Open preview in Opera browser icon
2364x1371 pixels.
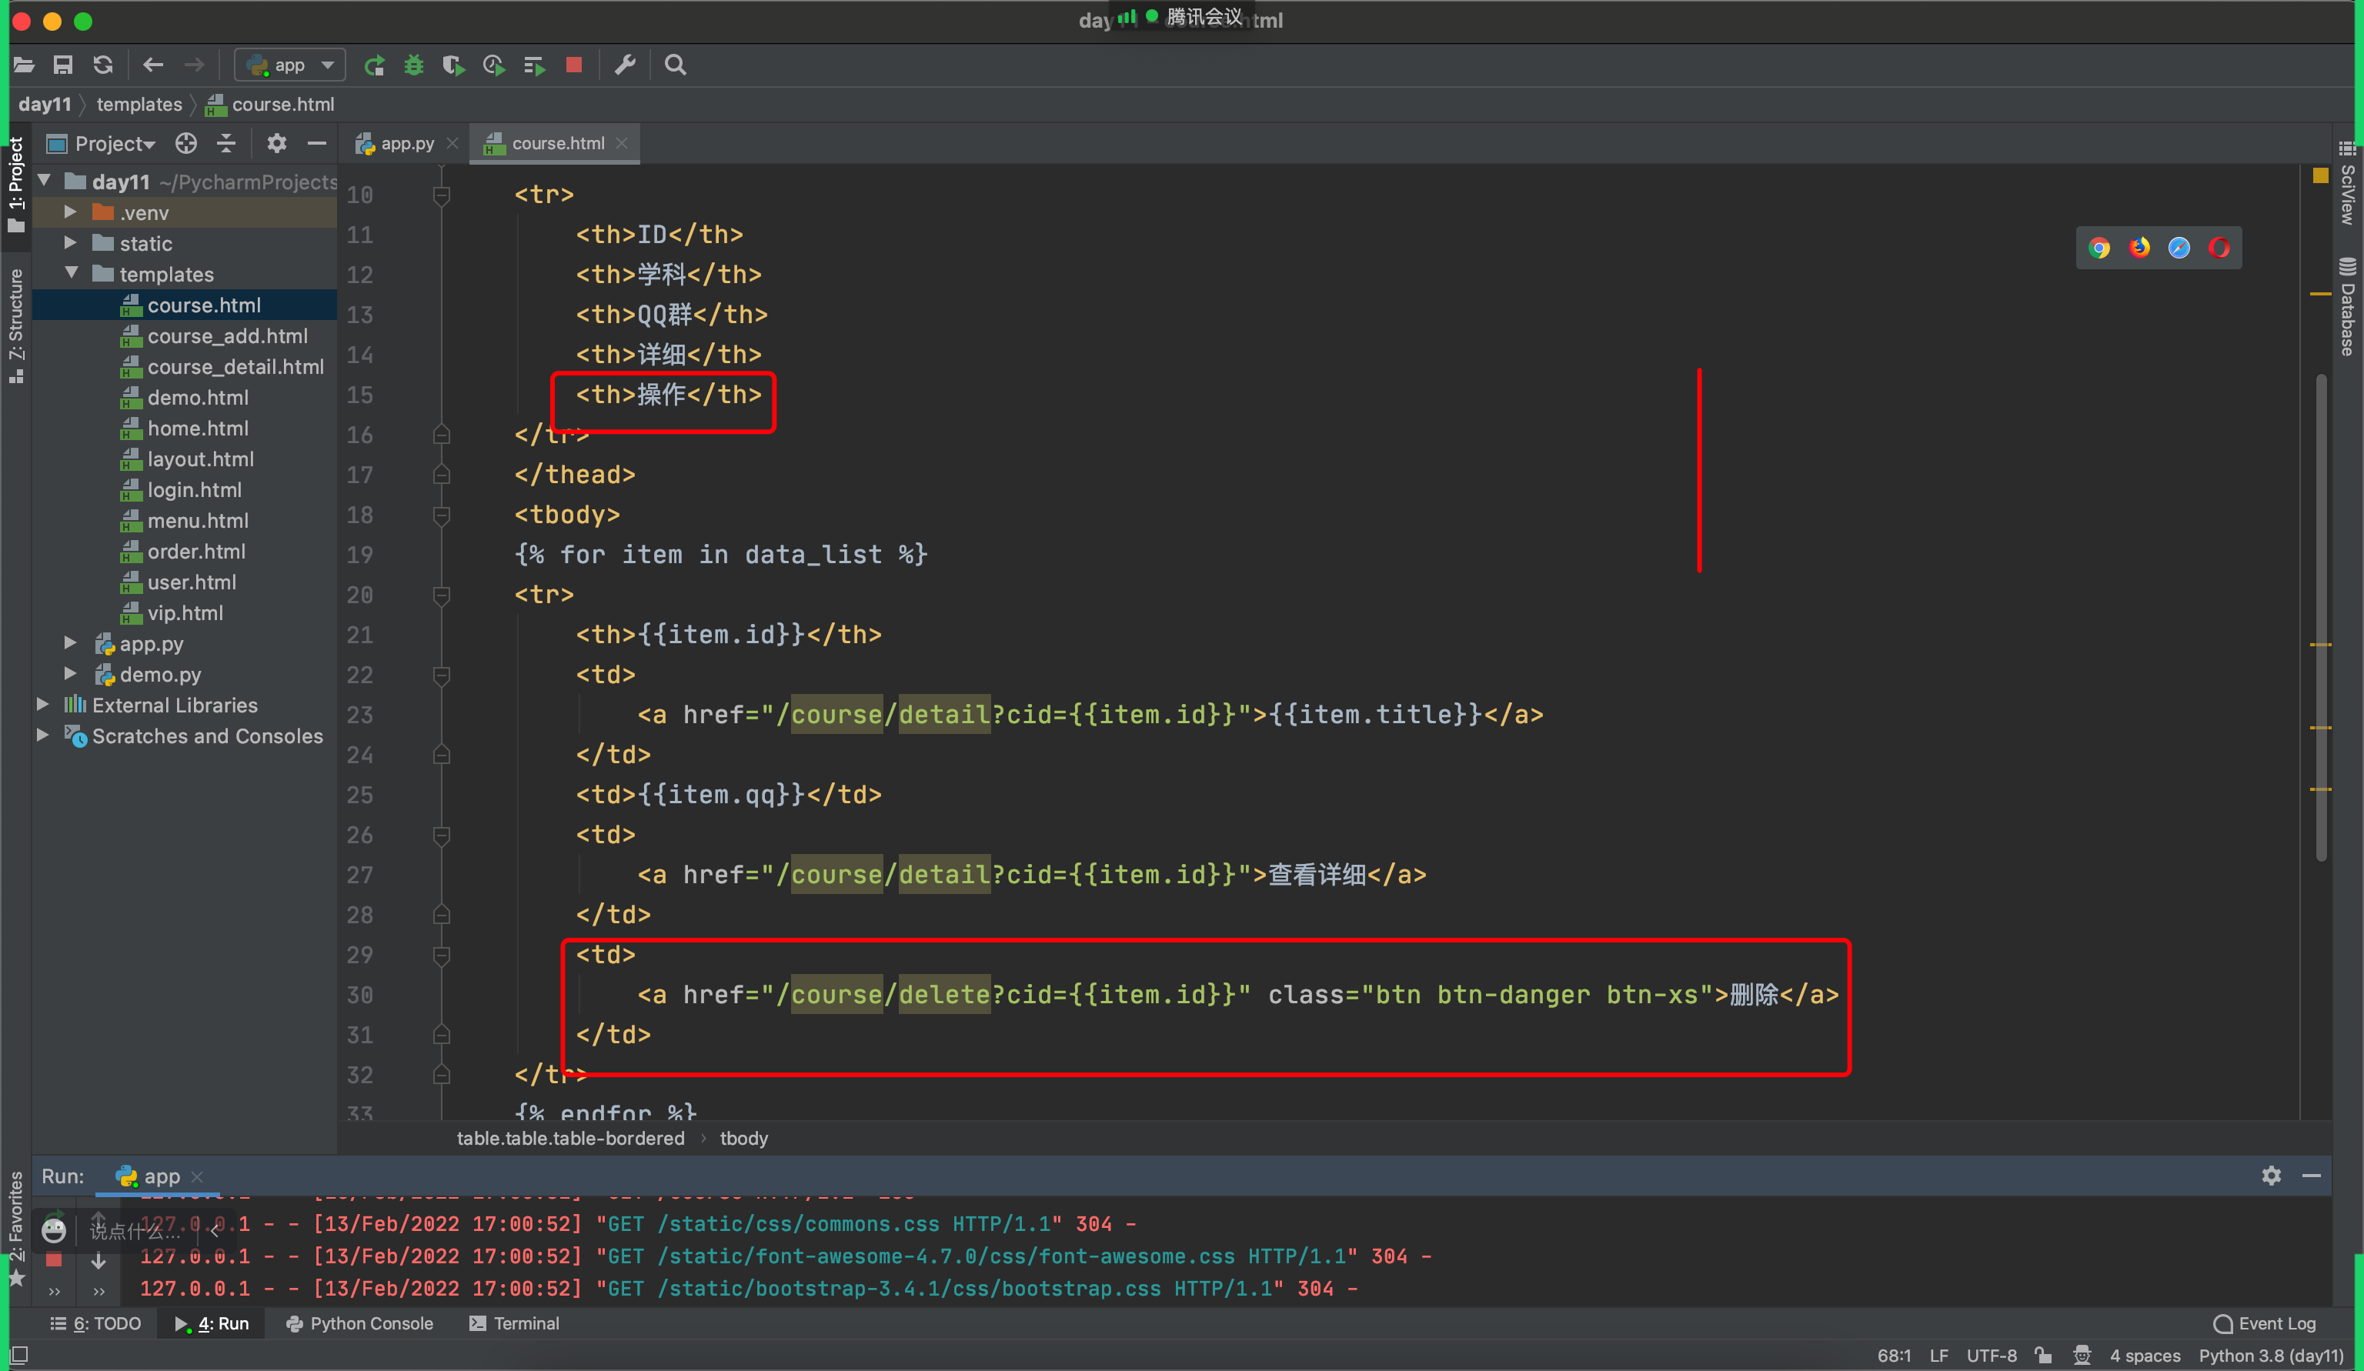pyautogui.click(x=2219, y=248)
